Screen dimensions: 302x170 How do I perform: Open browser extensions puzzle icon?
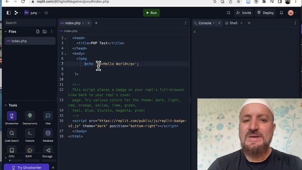[264, 1]
